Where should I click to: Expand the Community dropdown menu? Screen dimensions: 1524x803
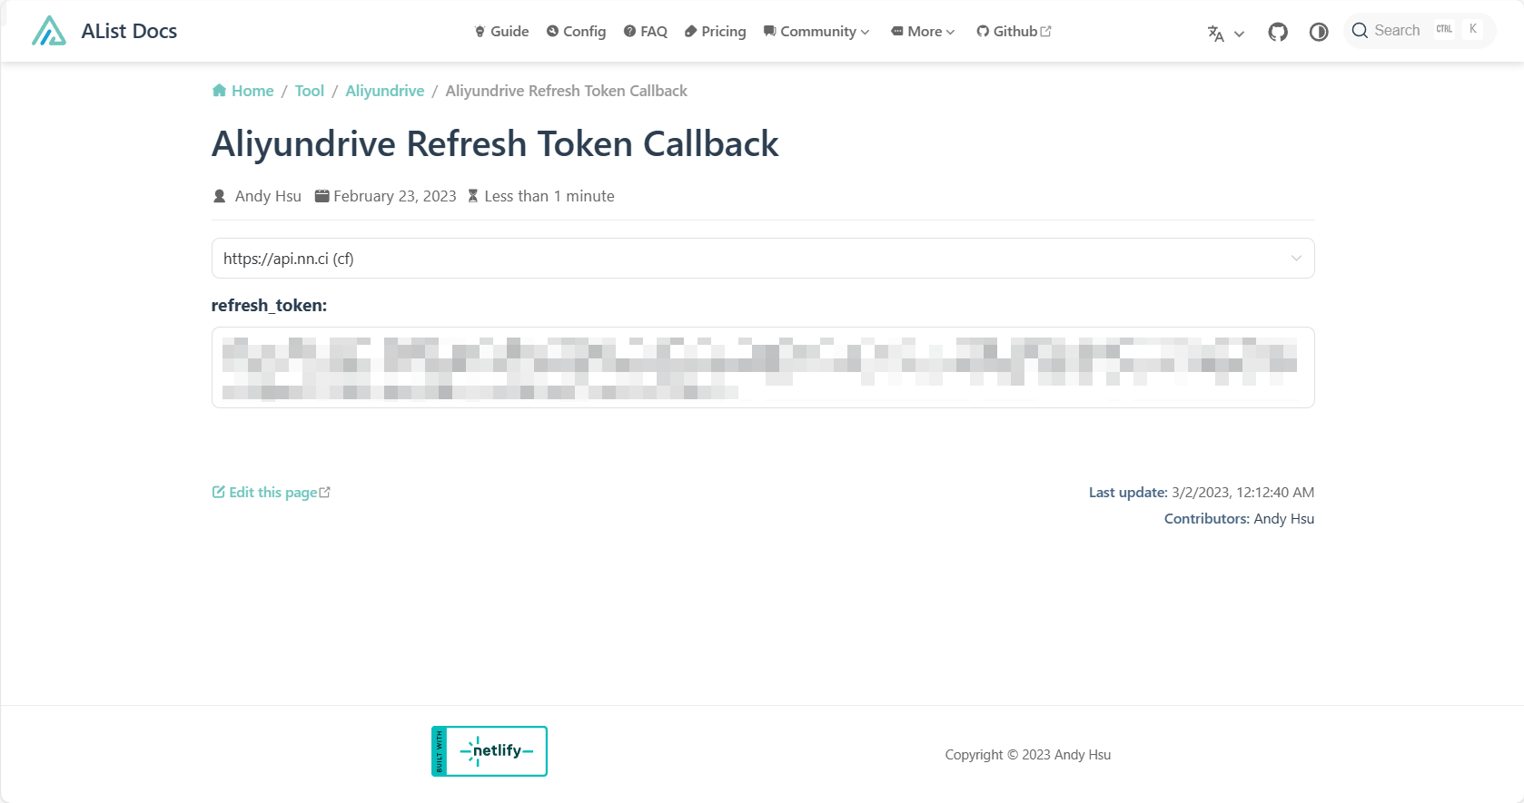tap(816, 32)
